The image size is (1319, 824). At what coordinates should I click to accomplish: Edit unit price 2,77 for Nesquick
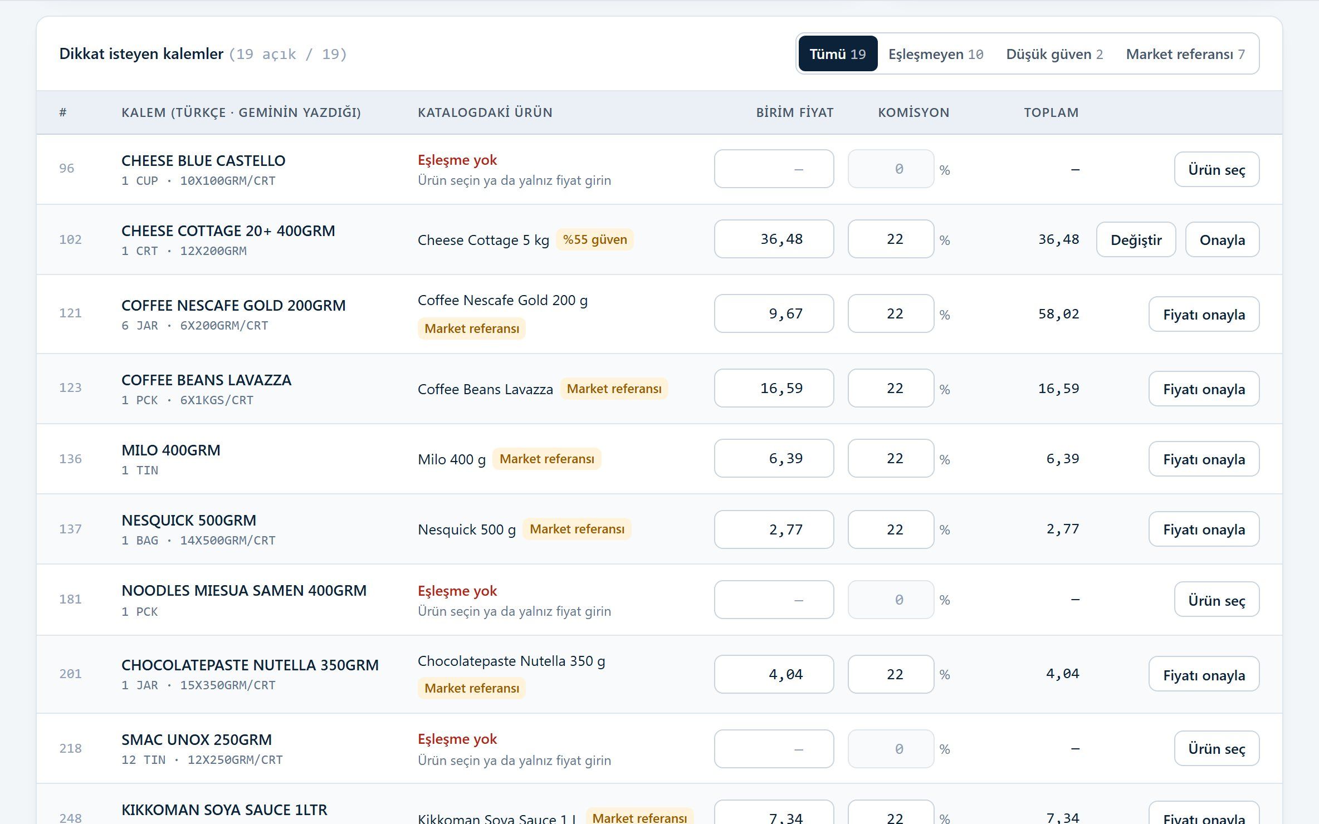pyautogui.click(x=774, y=529)
